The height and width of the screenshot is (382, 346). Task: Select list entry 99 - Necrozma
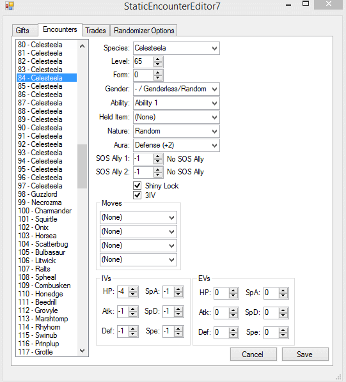point(47,202)
